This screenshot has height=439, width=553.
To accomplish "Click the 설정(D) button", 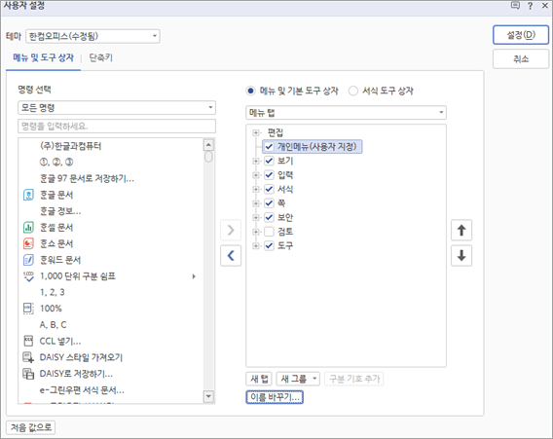I will (x=521, y=35).
